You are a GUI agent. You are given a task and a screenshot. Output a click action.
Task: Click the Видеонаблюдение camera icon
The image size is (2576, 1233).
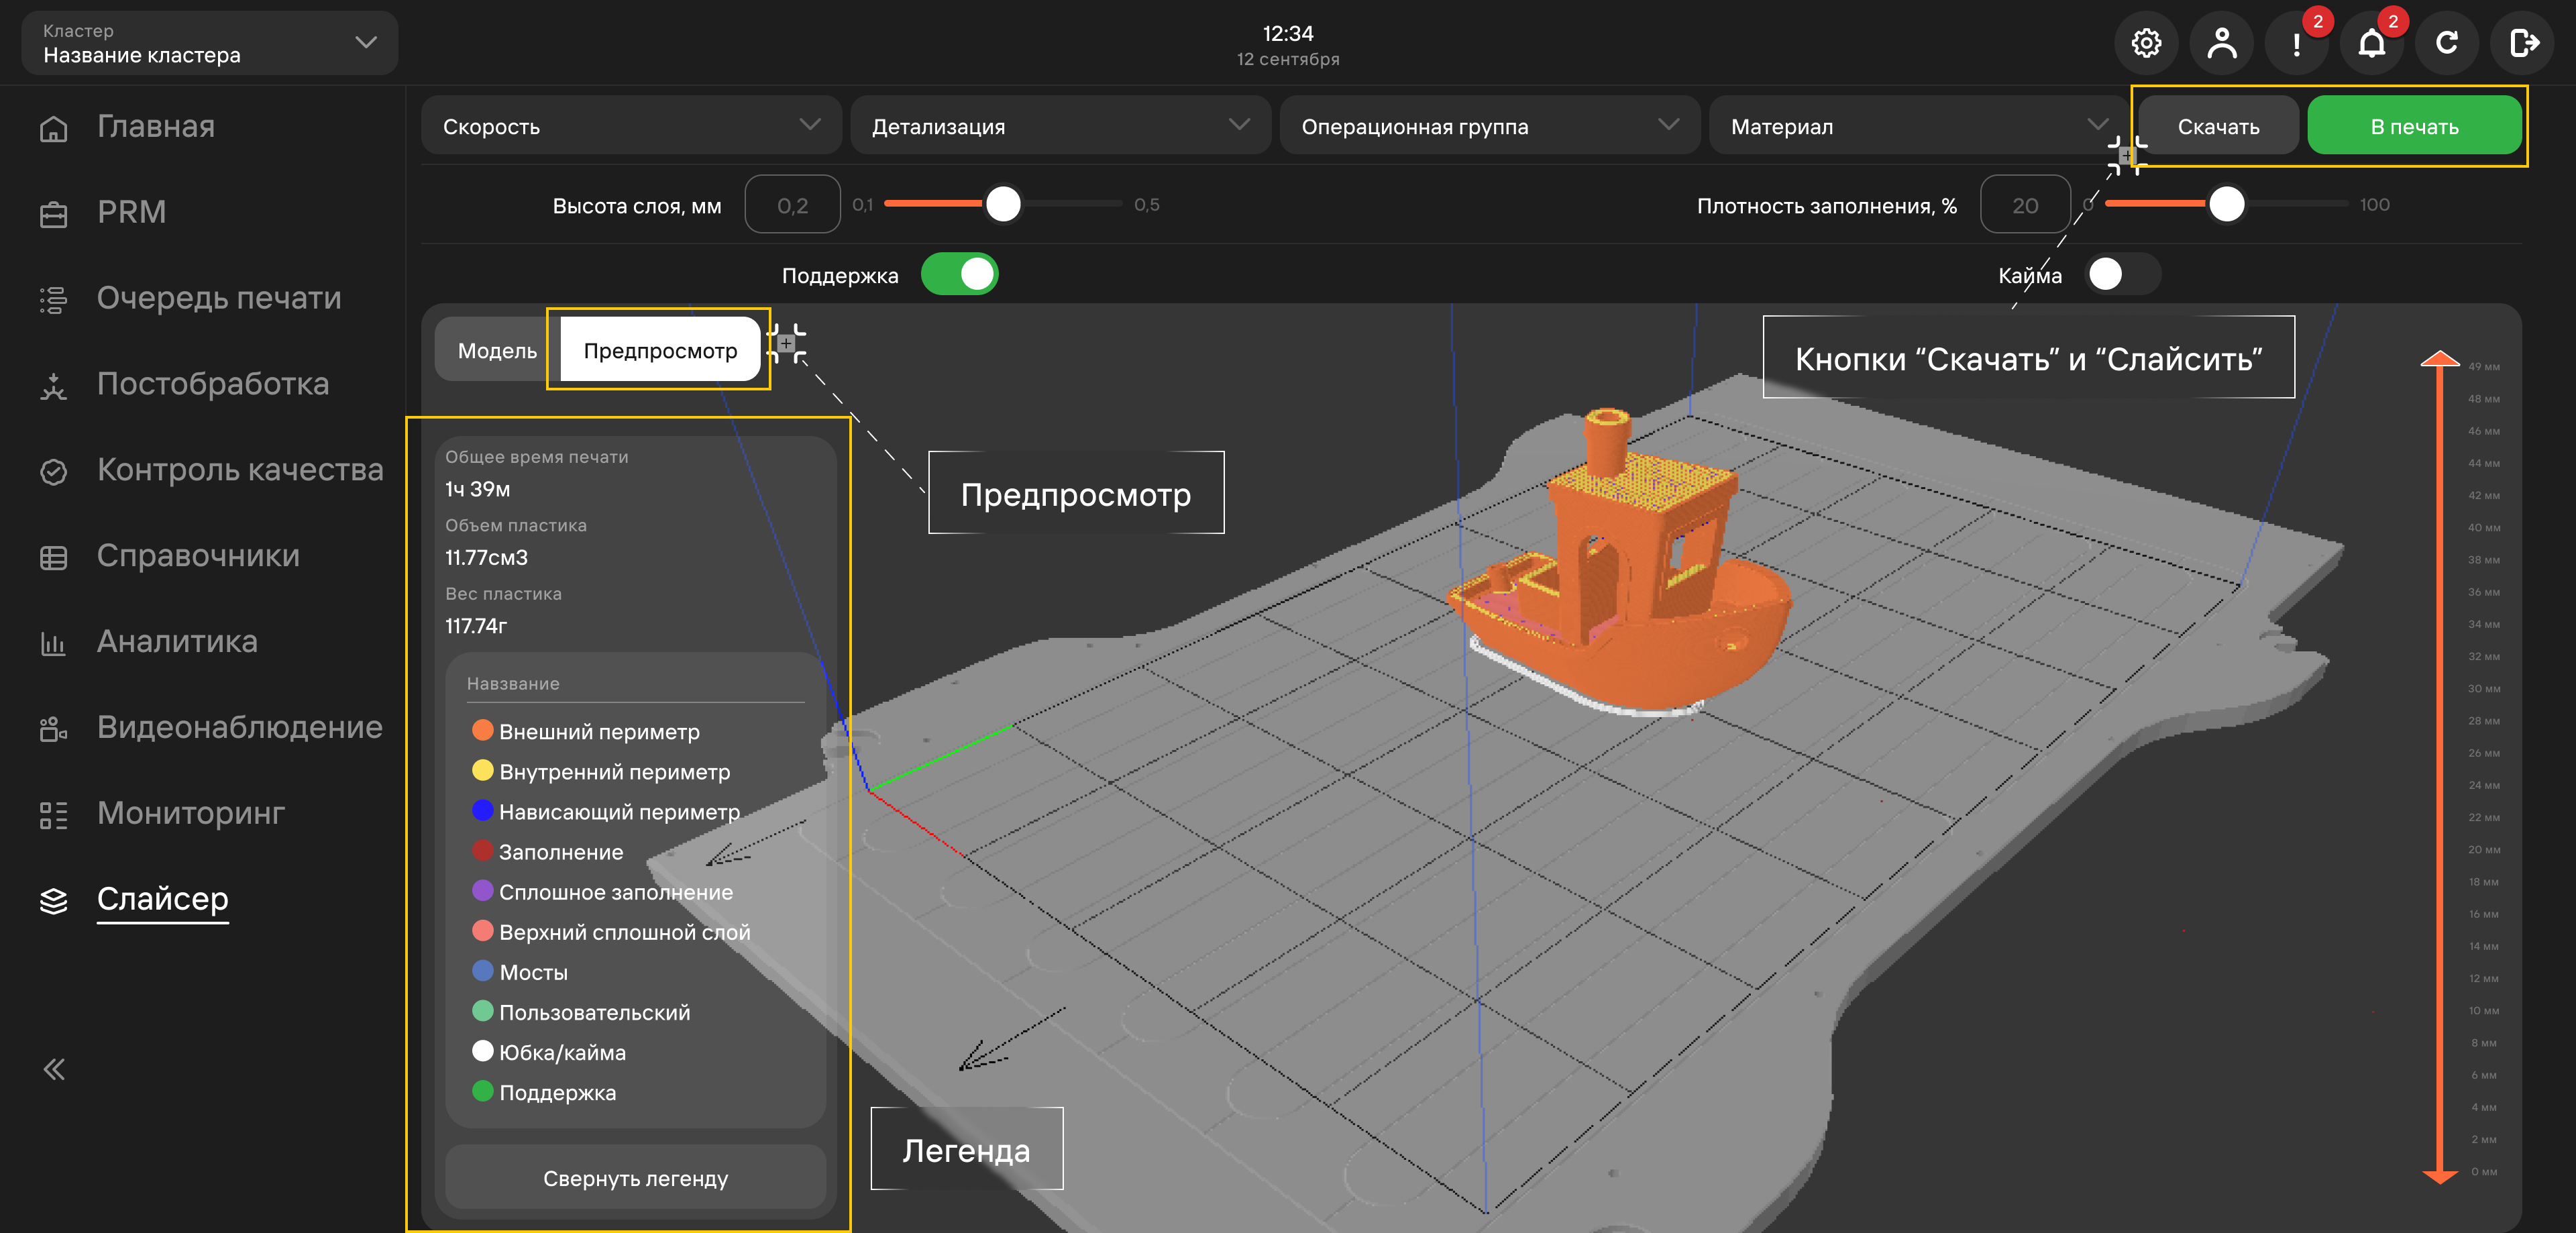[x=53, y=729]
